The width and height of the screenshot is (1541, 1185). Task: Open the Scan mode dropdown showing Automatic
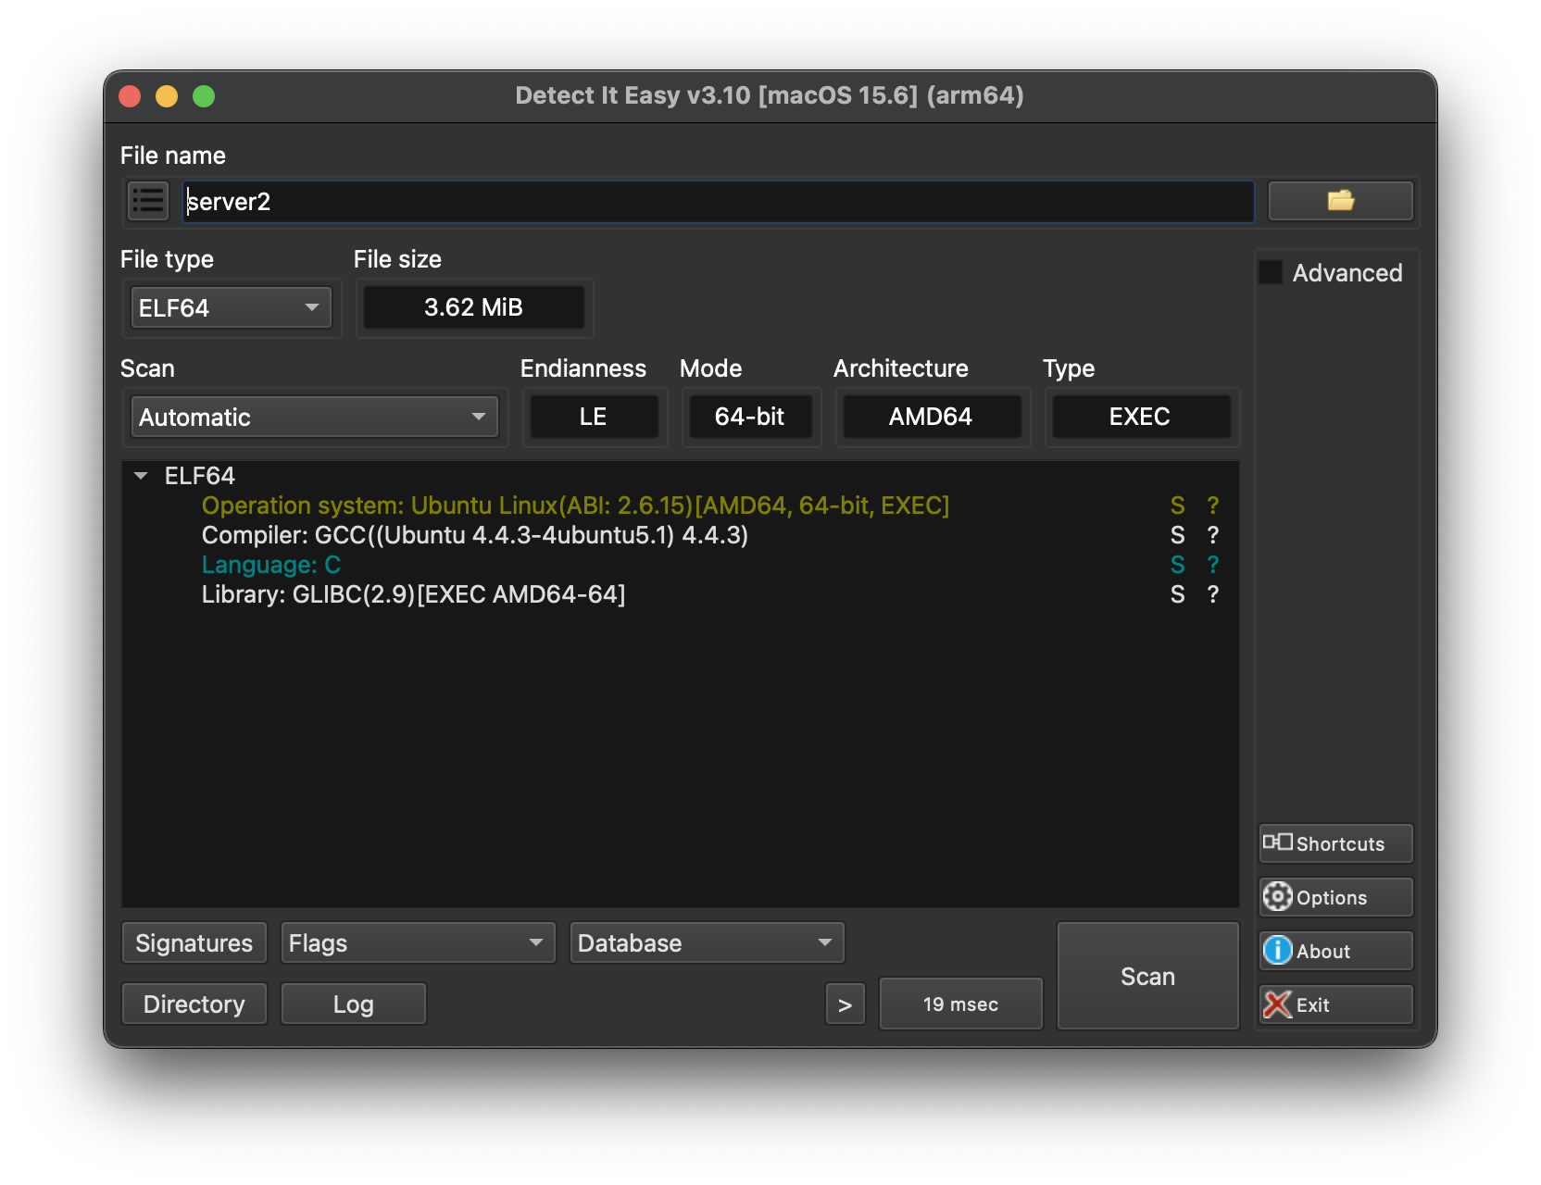[x=315, y=417]
